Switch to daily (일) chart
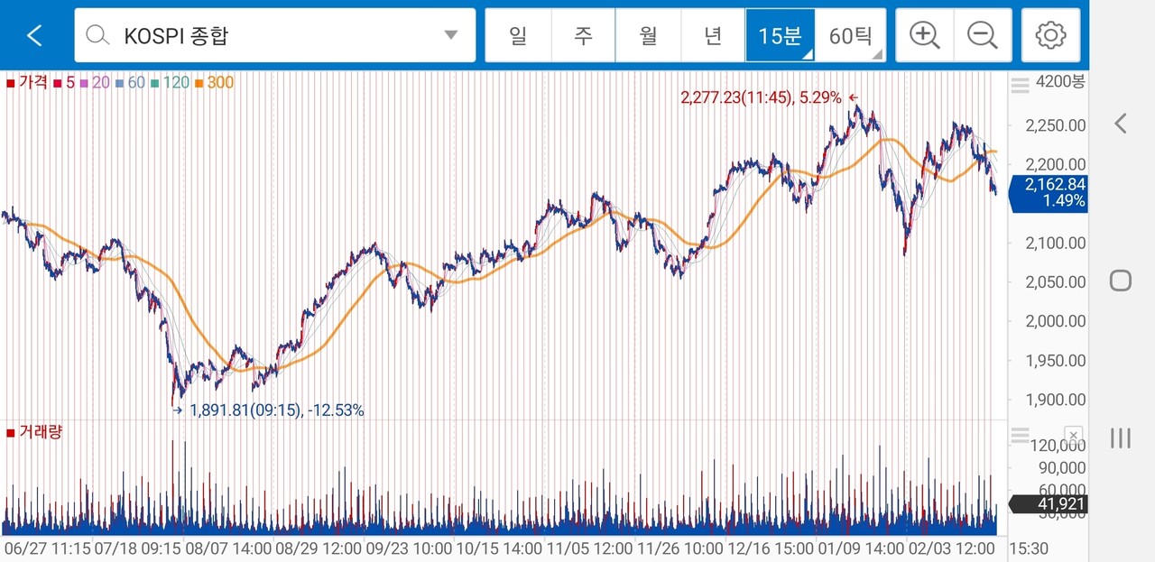The height and width of the screenshot is (562, 1155). (x=518, y=35)
